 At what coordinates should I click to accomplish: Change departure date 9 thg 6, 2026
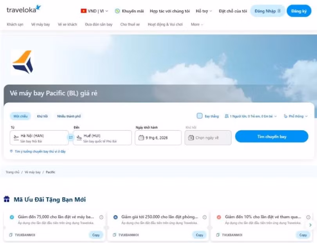pyautogui.click(x=158, y=138)
